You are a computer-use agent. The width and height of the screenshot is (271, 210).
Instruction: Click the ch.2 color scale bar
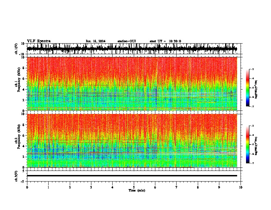point(248,144)
